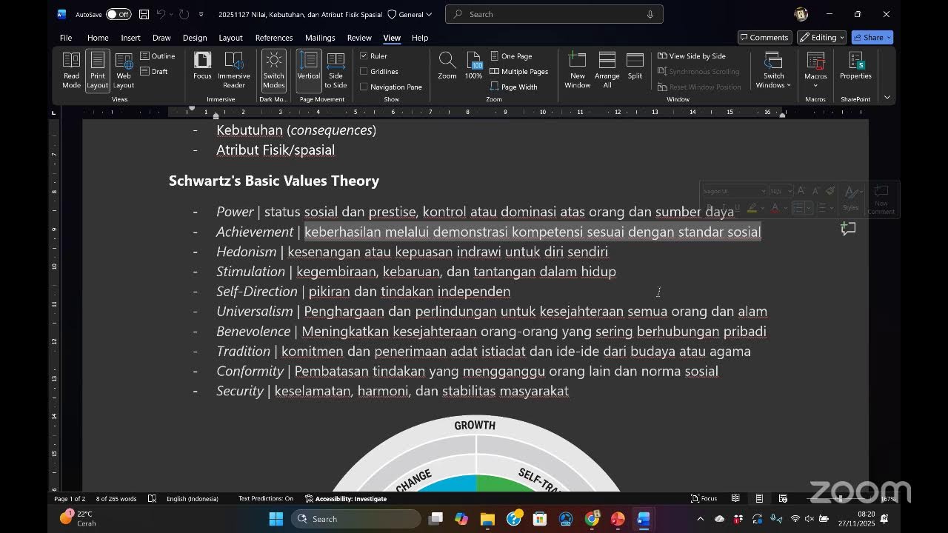Open the Layout tab
948x533 pixels.
[230, 38]
